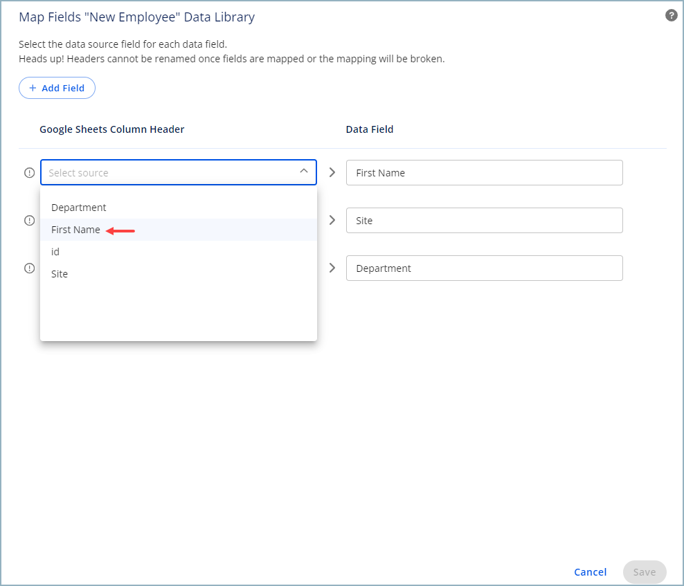Click the Department data field input
684x586 pixels.
click(x=484, y=268)
